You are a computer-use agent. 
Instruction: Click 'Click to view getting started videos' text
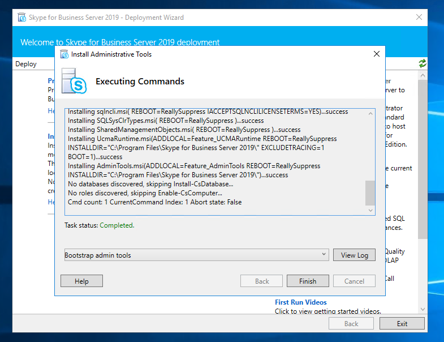coord(328,311)
